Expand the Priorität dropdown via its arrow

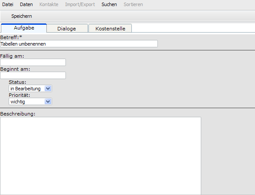tap(48, 102)
